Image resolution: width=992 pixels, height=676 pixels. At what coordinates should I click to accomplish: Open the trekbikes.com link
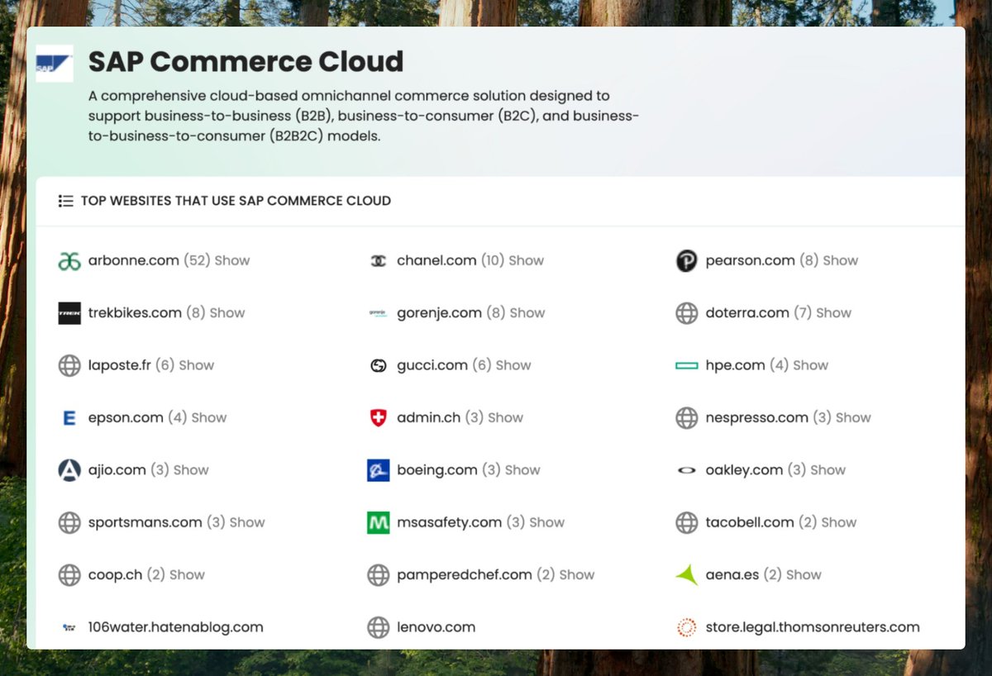(135, 312)
